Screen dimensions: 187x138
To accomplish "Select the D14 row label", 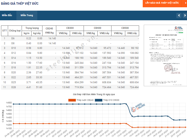I will [14, 58].
